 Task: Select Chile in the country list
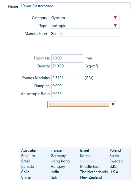tap(25, 172)
